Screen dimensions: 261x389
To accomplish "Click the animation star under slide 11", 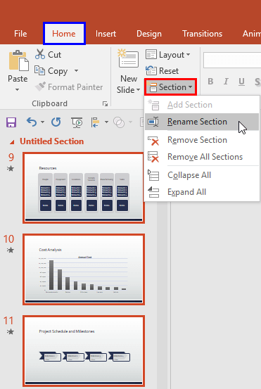I will pos(11,331).
